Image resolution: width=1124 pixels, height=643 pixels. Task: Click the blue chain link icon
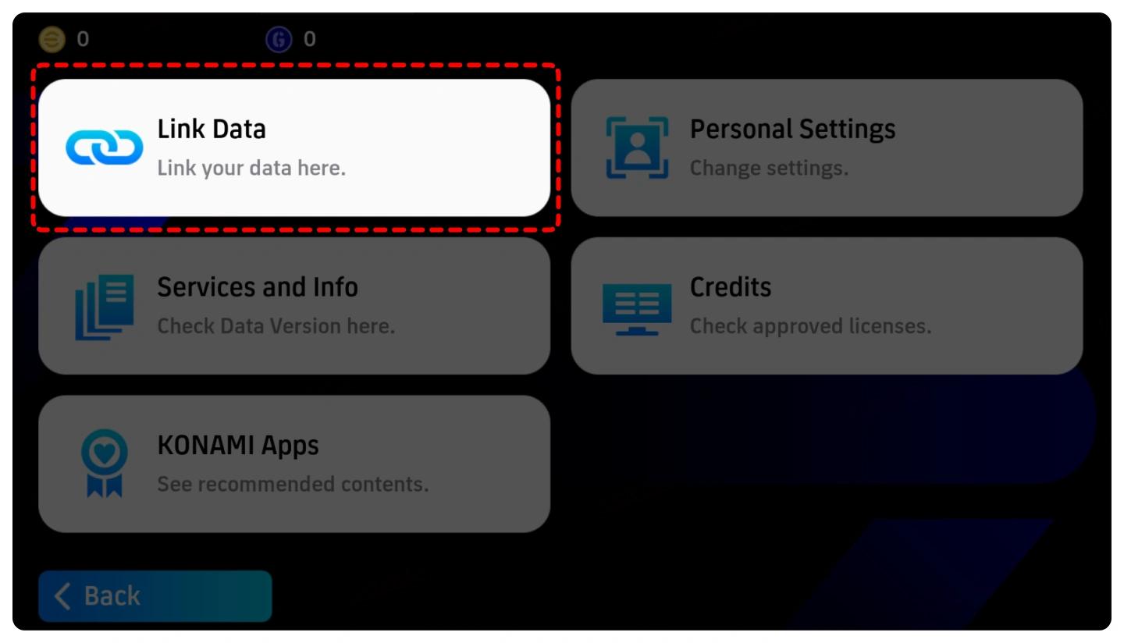click(104, 147)
